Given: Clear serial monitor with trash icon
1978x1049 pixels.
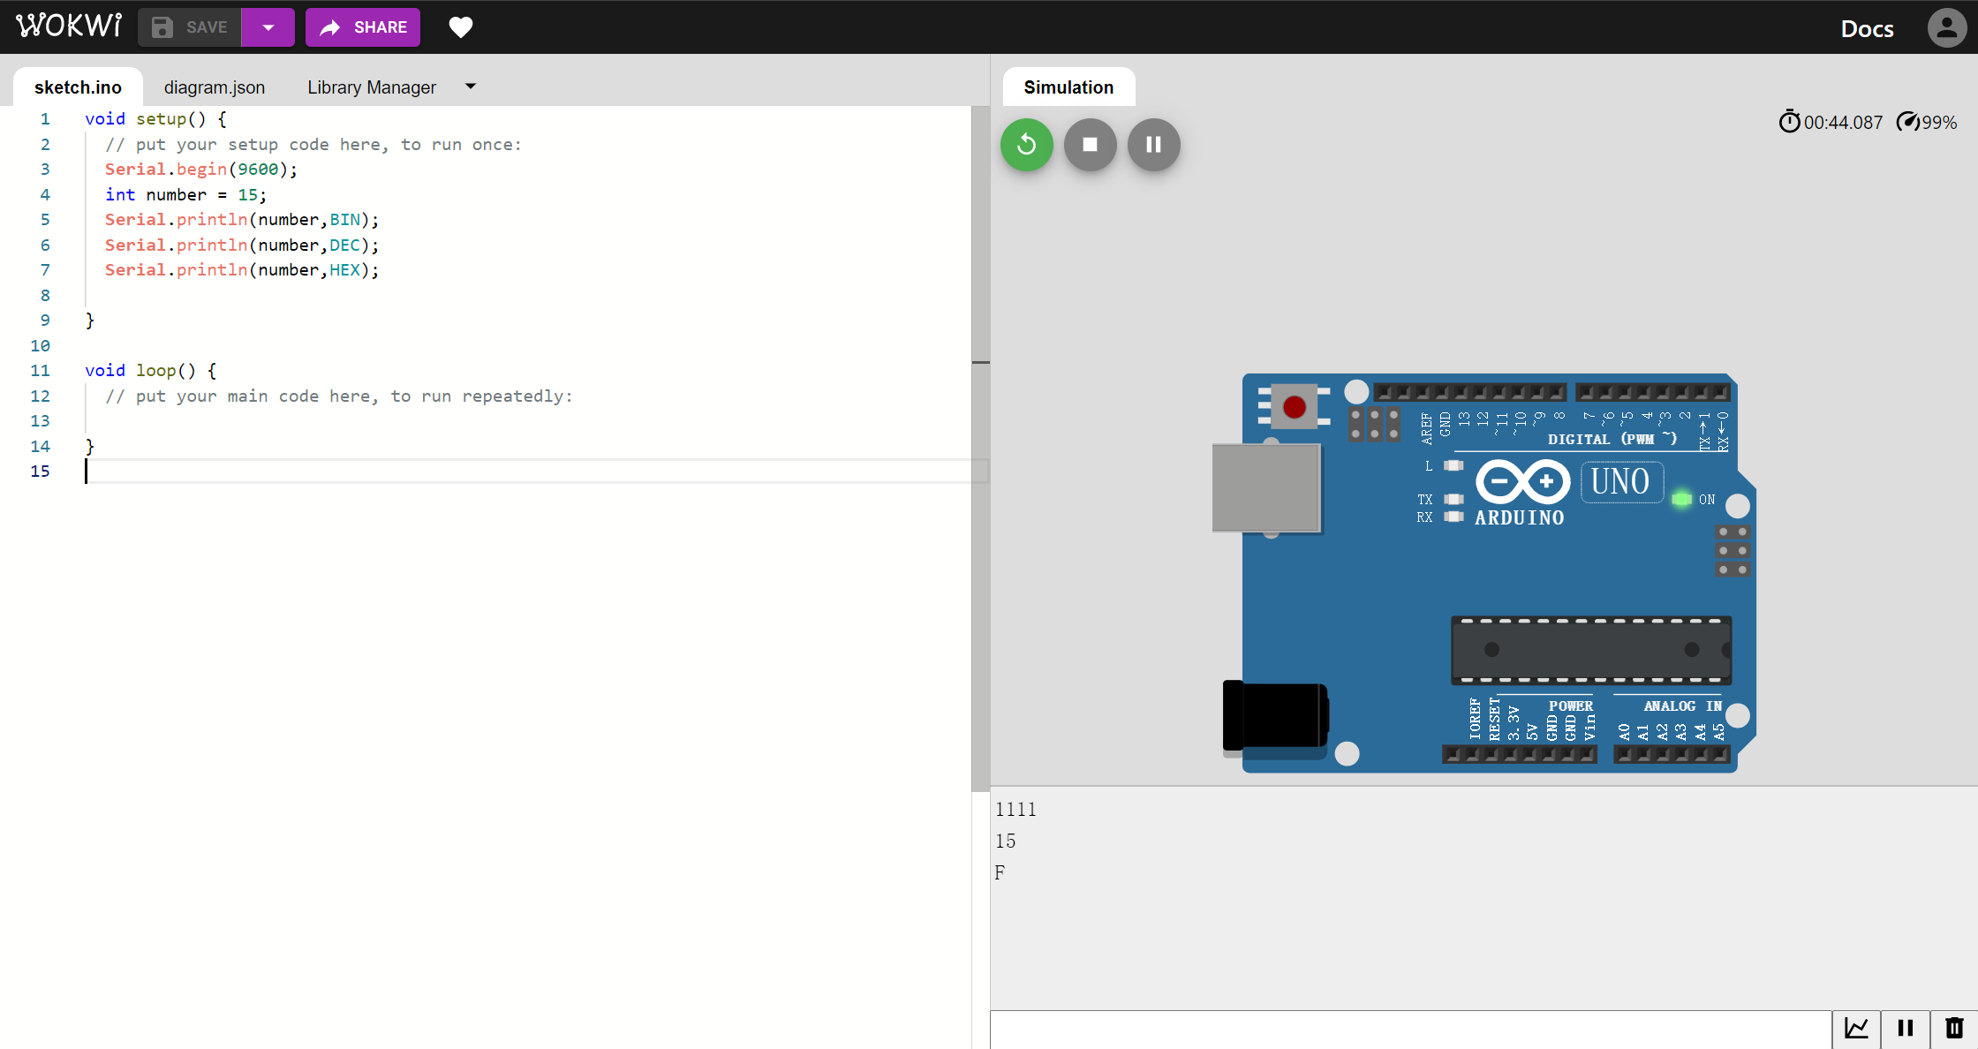Looking at the screenshot, I should pyautogui.click(x=1953, y=1029).
